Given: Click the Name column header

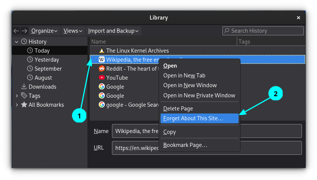Looking at the screenshot, I should tap(99, 42).
